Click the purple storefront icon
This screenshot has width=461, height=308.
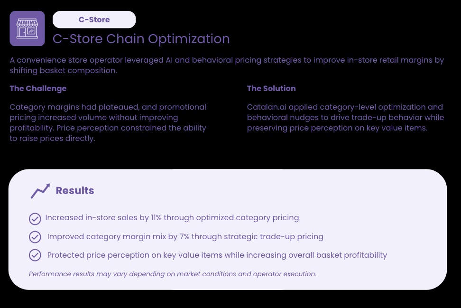click(x=27, y=28)
